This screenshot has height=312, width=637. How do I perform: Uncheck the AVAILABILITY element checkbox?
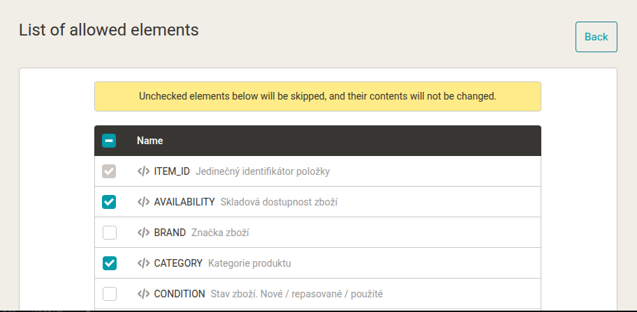pos(109,202)
